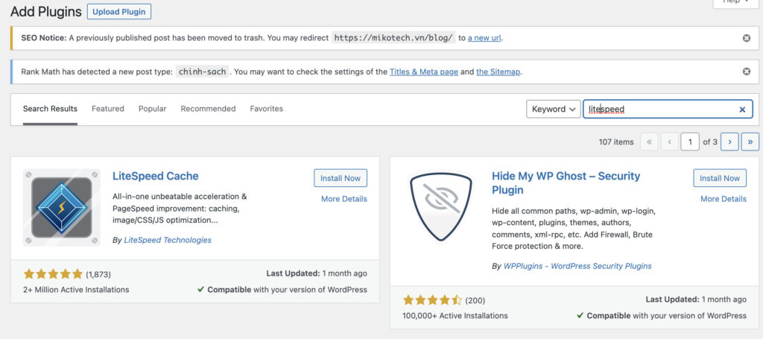Open the Titles & Meta page link

pos(424,72)
